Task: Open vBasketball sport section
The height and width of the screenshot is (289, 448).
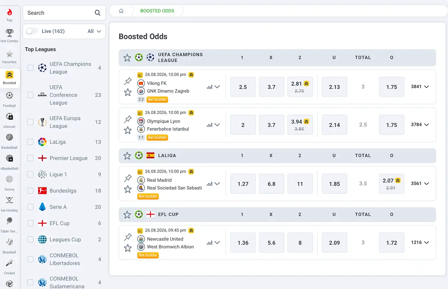Action: [9, 161]
